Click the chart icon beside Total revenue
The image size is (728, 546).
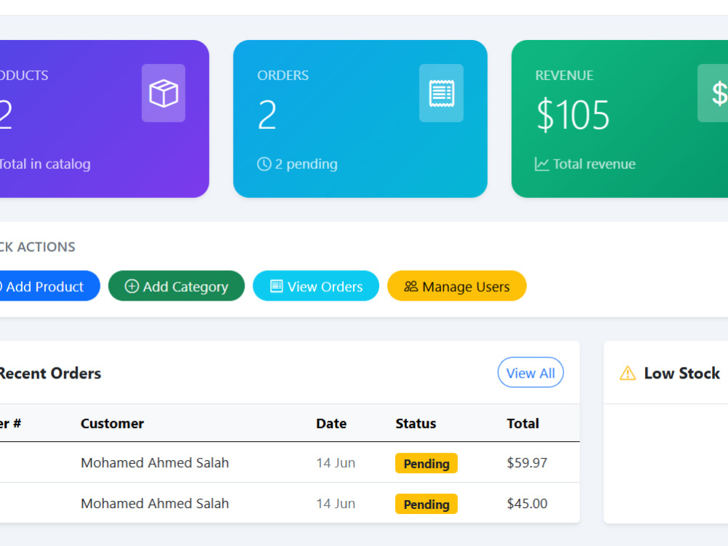coord(542,164)
